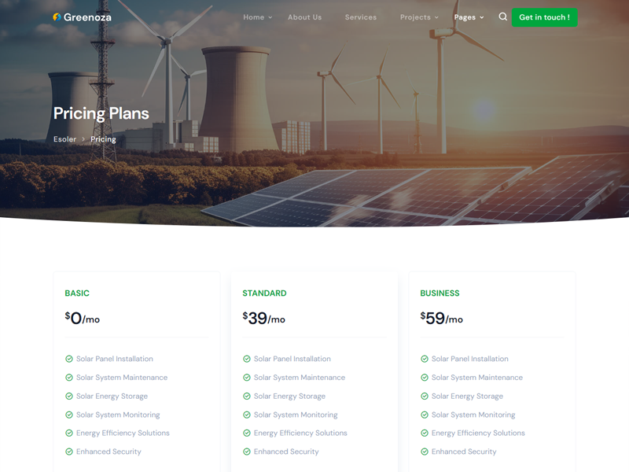Click check icon for Standard Solar System Maintenance
The image size is (629, 472).
click(x=247, y=378)
